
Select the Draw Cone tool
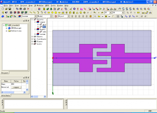(77, 12)
